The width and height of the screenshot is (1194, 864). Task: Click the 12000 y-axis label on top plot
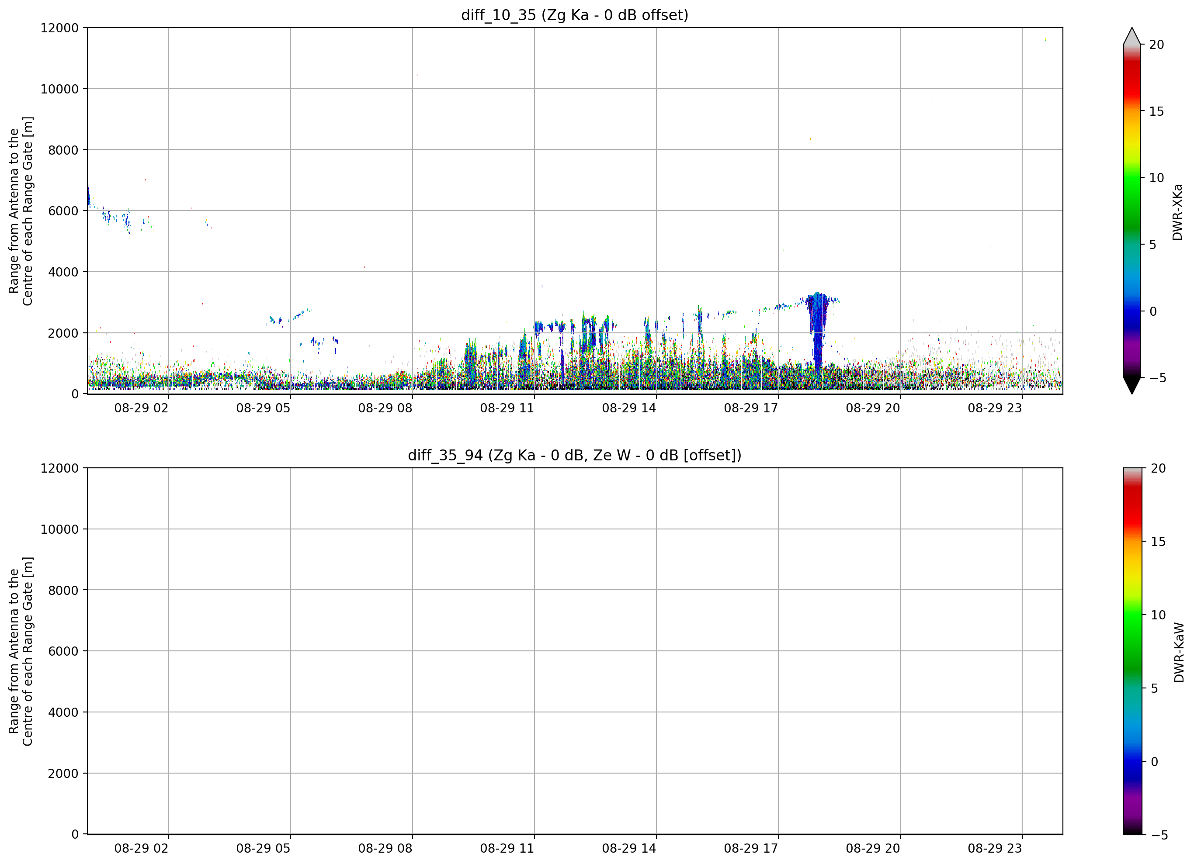pos(59,28)
